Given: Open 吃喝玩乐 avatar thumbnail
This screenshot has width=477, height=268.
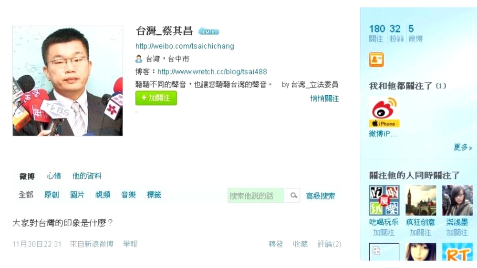Looking at the screenshot, I should (x=384, y=200).
